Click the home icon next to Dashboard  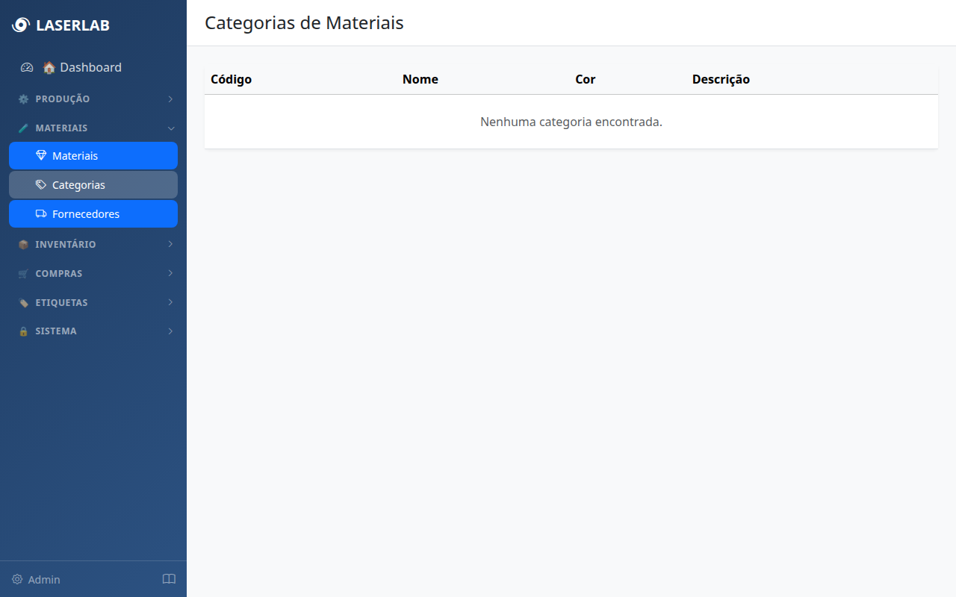(48, 67)
